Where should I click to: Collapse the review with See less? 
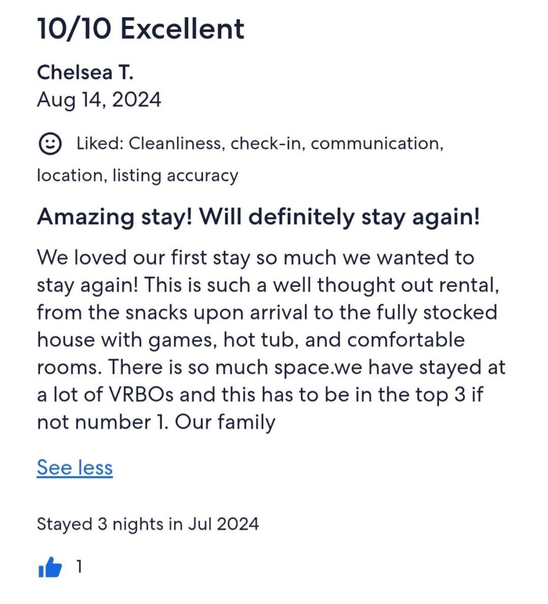coord(74,467)
